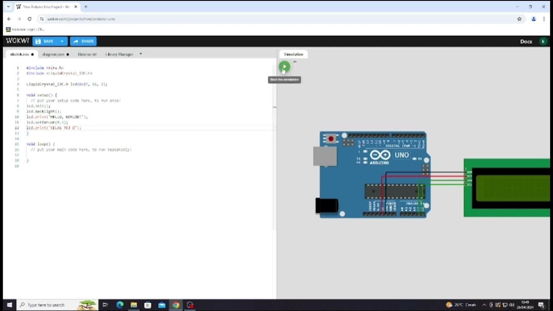This screenshot has width=553, height=311.
Task: Open the Wokwi logo home link
Action: (17, 41)
